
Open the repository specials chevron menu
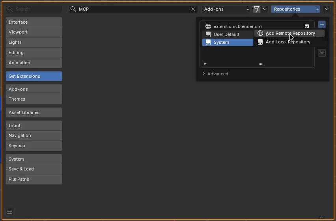coord(322,53)
